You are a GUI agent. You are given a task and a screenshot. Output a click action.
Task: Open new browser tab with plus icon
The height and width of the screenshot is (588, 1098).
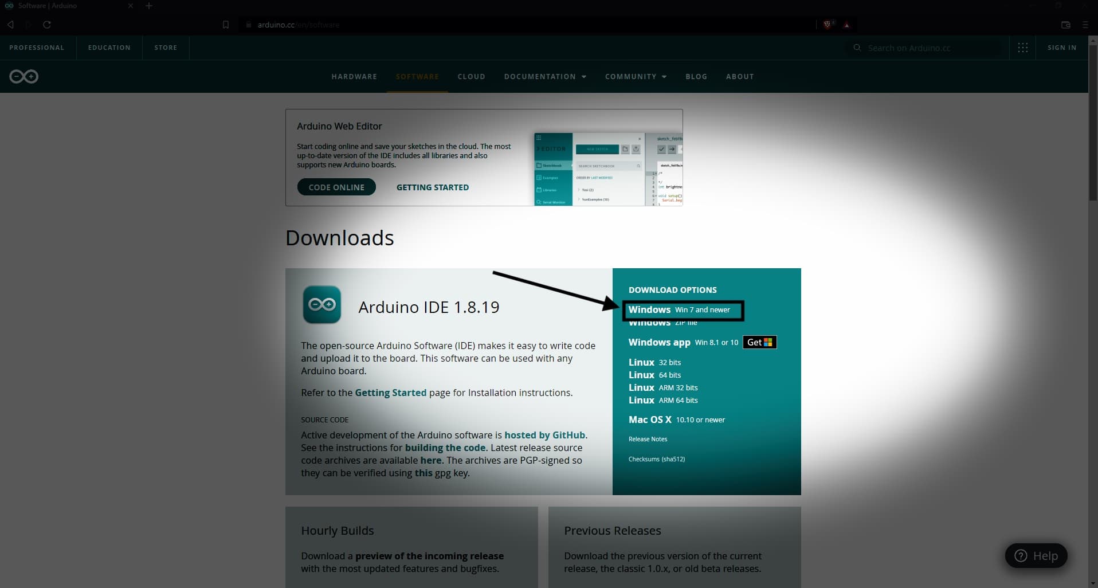149,6
